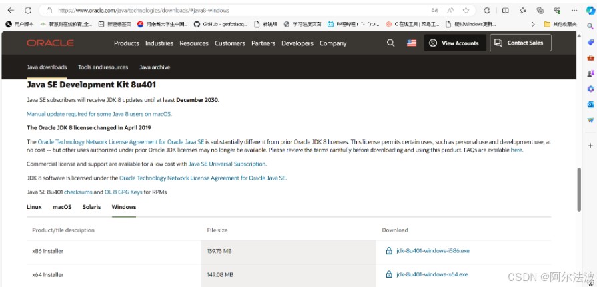Refresh the Oracle download page
Screen dimensions: 597x287
pos(28,10)
